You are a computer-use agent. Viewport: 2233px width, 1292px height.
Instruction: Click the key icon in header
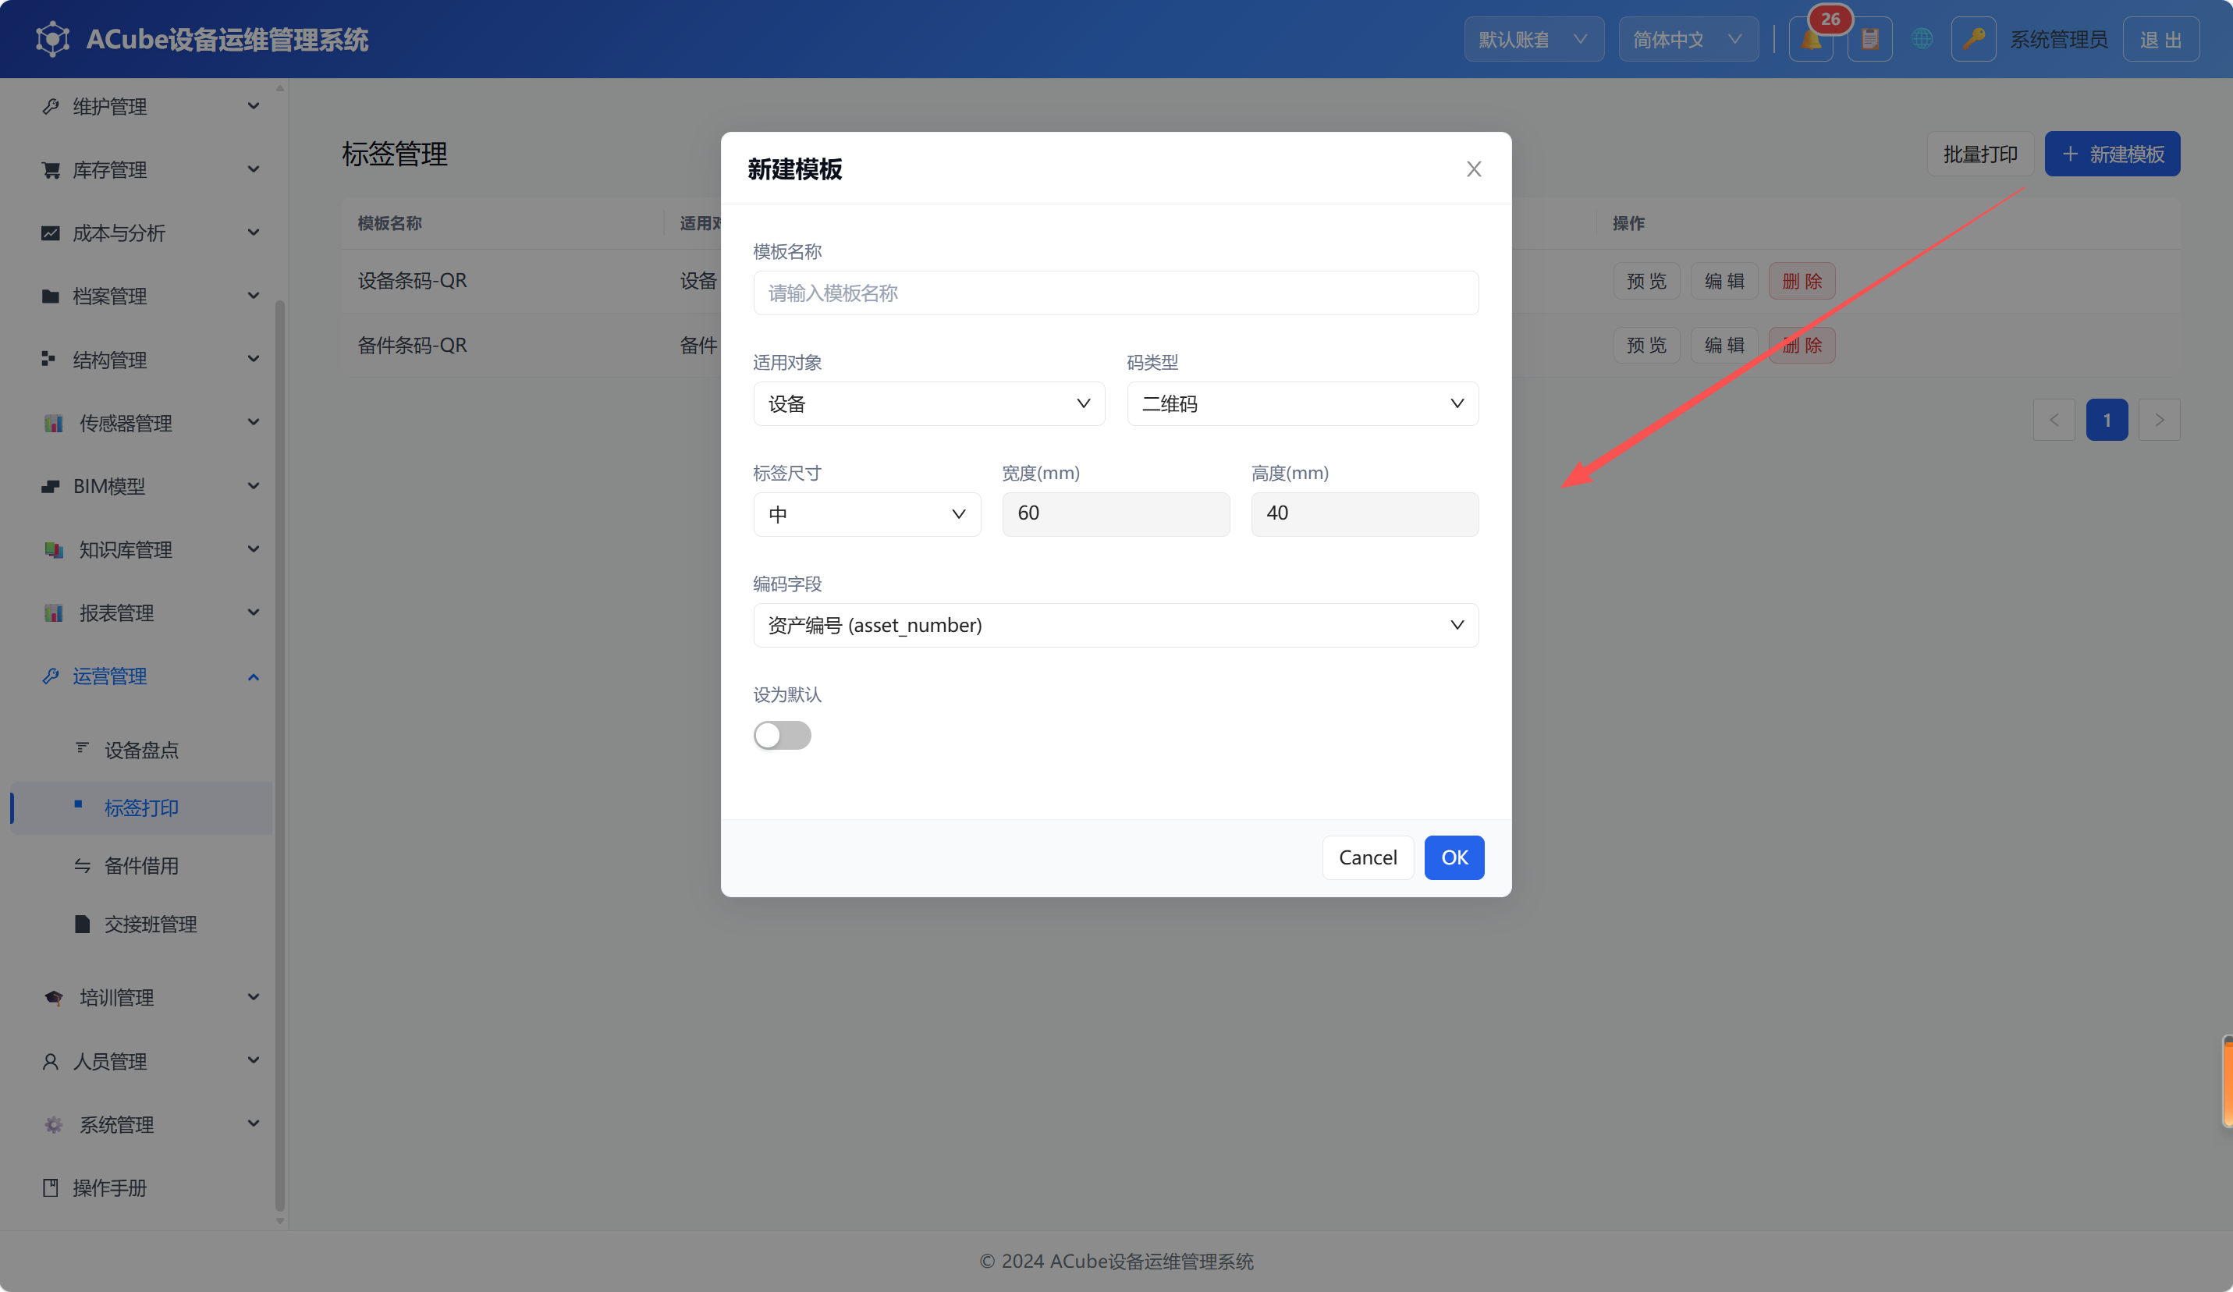[1973, 40]
